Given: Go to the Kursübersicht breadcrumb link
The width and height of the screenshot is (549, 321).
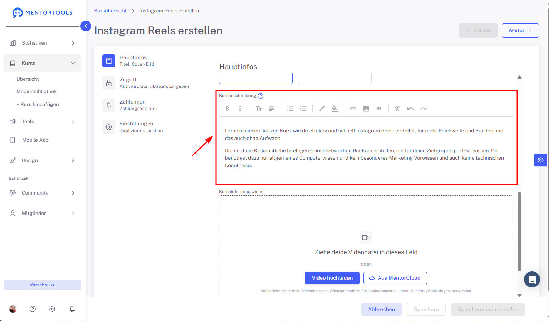Looking at the screenshot, I should point(110,11).
